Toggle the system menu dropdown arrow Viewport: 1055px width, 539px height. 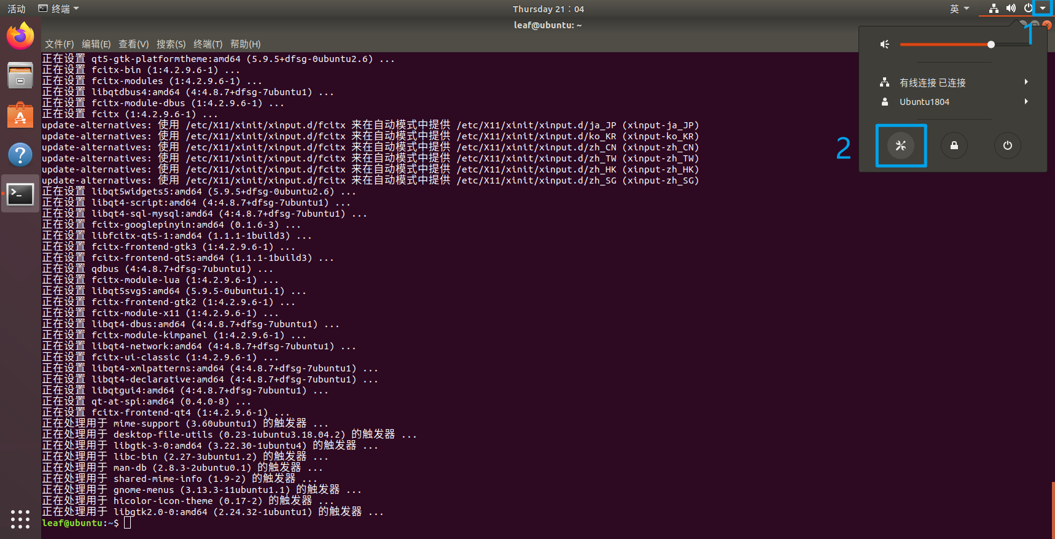coord(1043,9)
